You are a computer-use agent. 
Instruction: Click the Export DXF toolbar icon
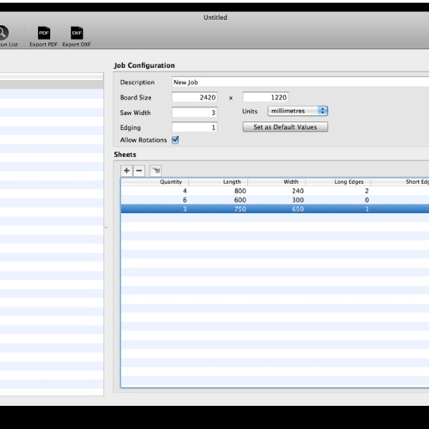pyautogui.click(x=77, y=33)
